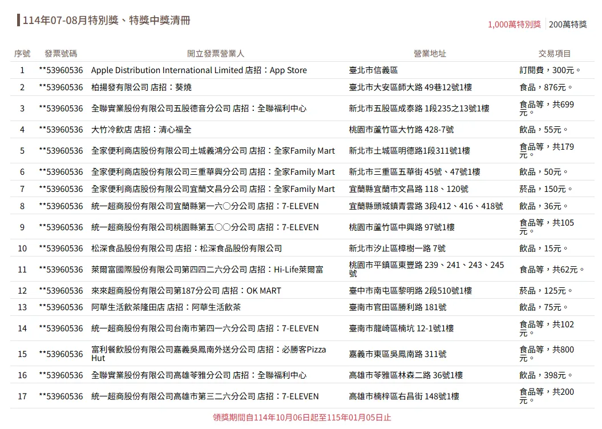
Task: Click the address 新北市土城區明德路1段311號1樓
Action: [409, 151]
